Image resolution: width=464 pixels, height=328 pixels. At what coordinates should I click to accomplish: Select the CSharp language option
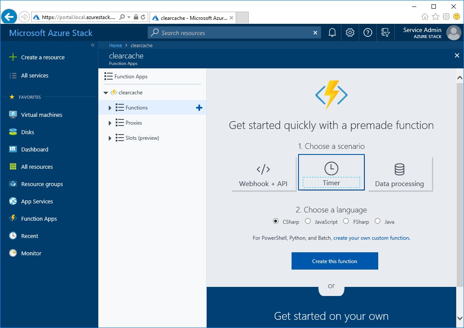276,221
